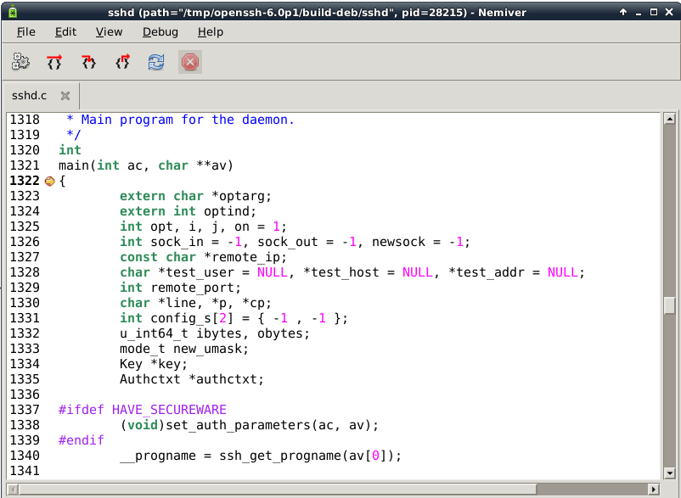Click '*test_host' variable on line 1328
The width and height of the screenshot is (681, 498).
pos(341,272)
